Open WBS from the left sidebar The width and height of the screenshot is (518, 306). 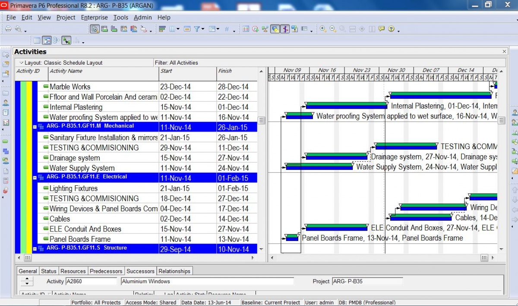pyautogui.click(x=6, y=151)
